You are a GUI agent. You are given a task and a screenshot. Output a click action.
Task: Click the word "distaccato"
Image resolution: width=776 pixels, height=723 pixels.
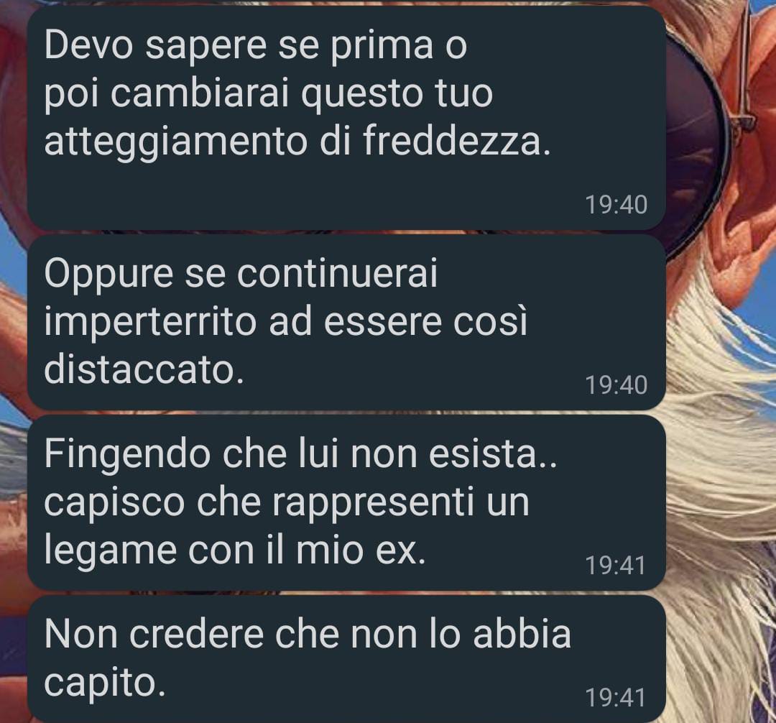[x=139, y=369]
